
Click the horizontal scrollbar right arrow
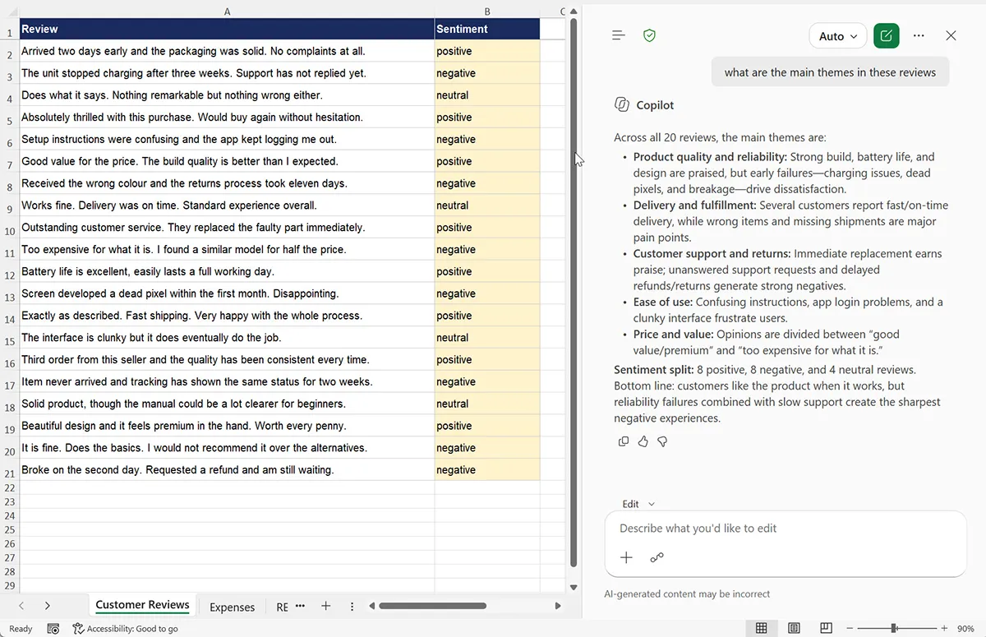558,606
